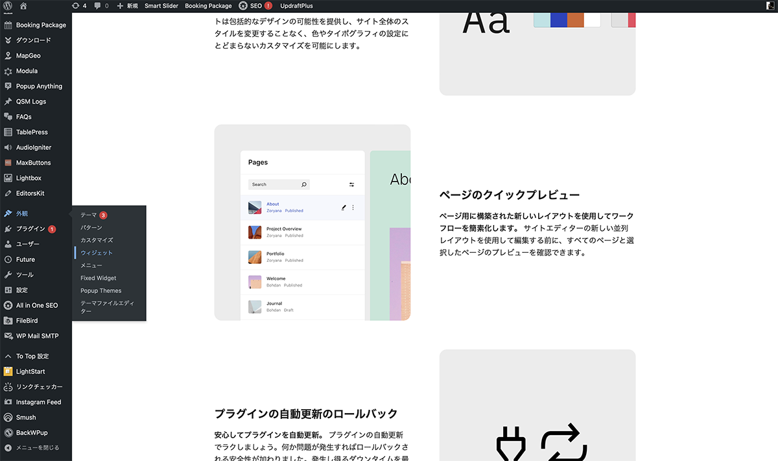Open the 新規 dropdown in admin bar
The image size is (778, 461).
tap(127, 6)
